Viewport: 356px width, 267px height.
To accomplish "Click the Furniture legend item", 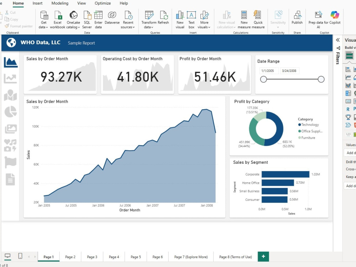I will pos(307,138).
